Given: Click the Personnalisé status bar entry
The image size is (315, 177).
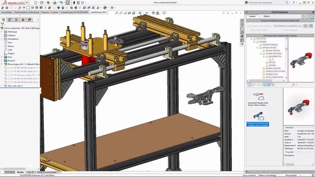Looking at the screenshot, I should (x=291, y=175).
